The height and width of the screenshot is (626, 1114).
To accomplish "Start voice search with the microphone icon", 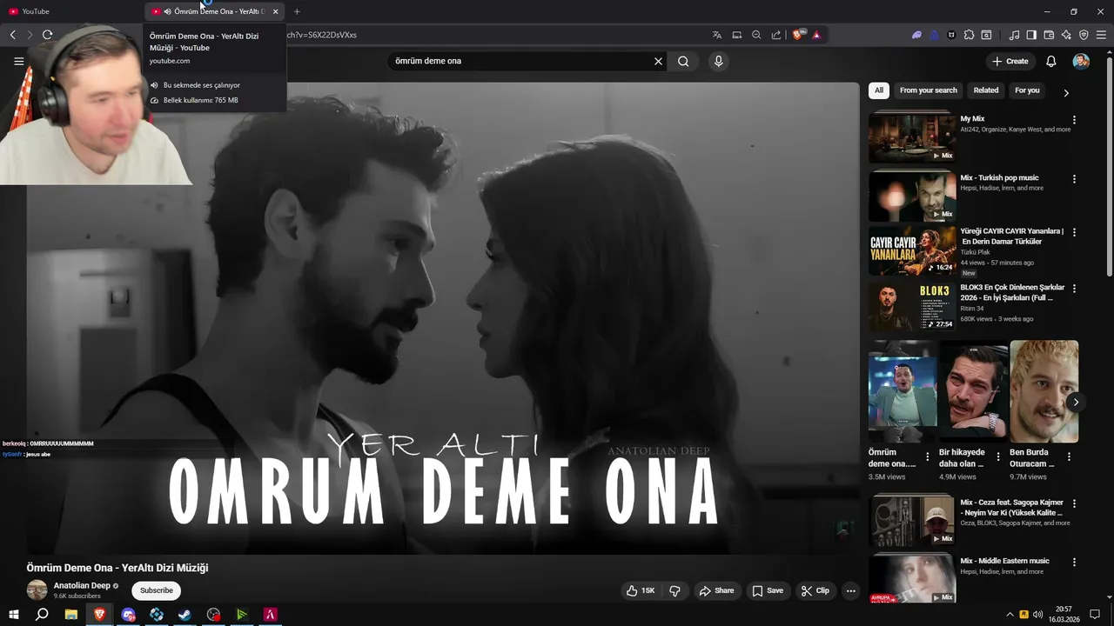I will point(718,61).
